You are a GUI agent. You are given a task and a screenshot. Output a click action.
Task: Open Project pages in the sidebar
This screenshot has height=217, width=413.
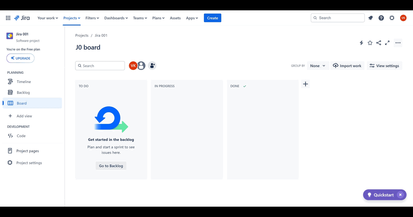coord(32,151)
